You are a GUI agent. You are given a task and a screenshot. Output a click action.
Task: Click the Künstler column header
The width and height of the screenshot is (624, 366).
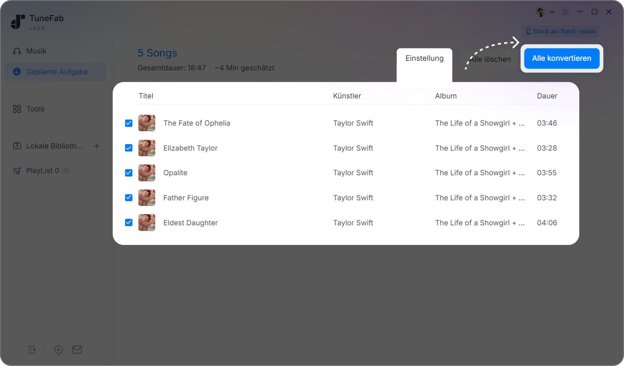347,96
